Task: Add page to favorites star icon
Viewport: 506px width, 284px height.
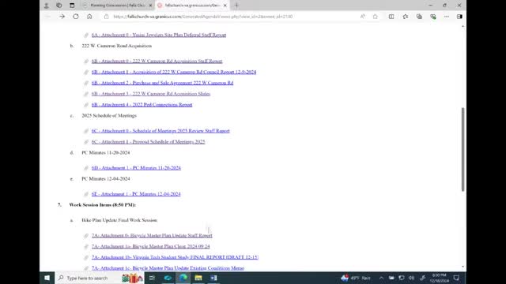Action: click(x=375, y=17)
